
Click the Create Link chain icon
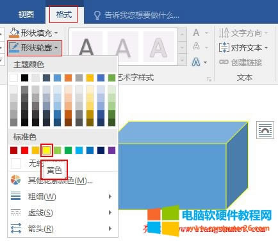pyautogui.click(x=224, y=62)
